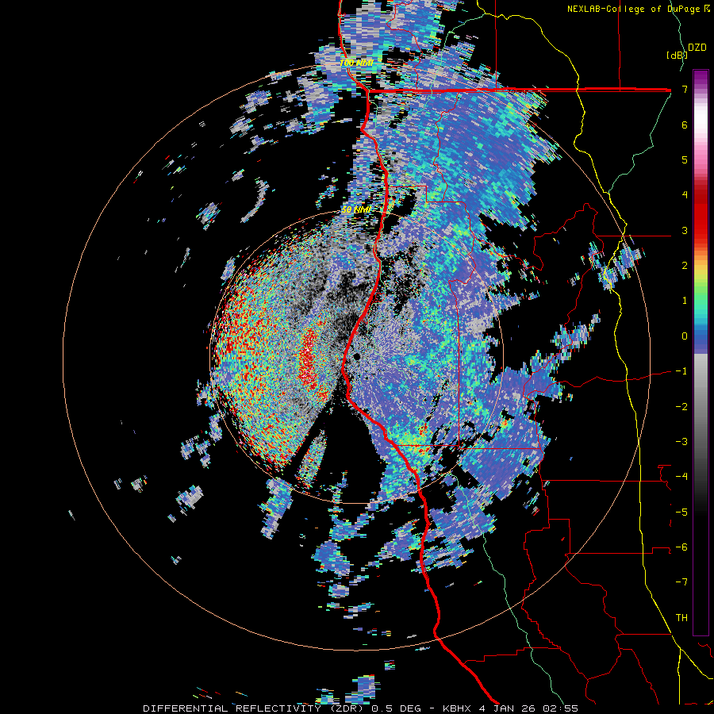Click the [dB] units label
The image size is (714, 714).
point(677,55)
